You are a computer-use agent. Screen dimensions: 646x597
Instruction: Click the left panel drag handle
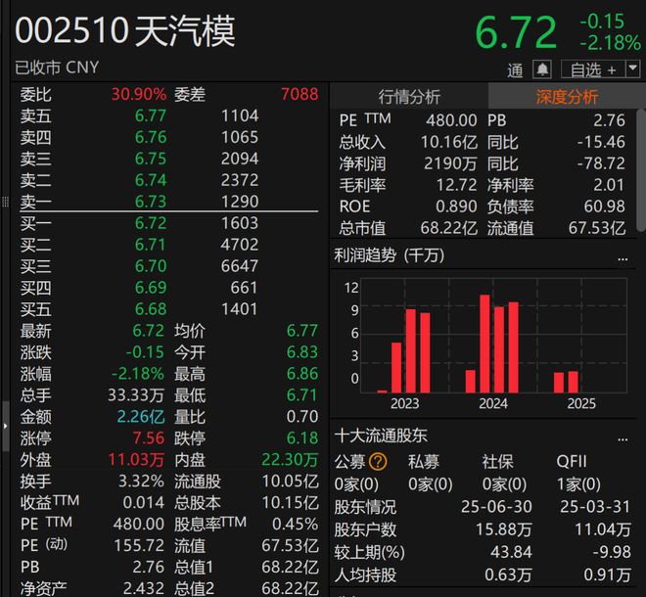tap(4, 201)
